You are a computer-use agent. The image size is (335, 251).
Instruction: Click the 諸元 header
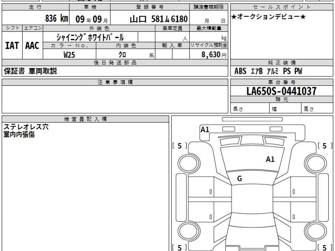pos(282,100)
